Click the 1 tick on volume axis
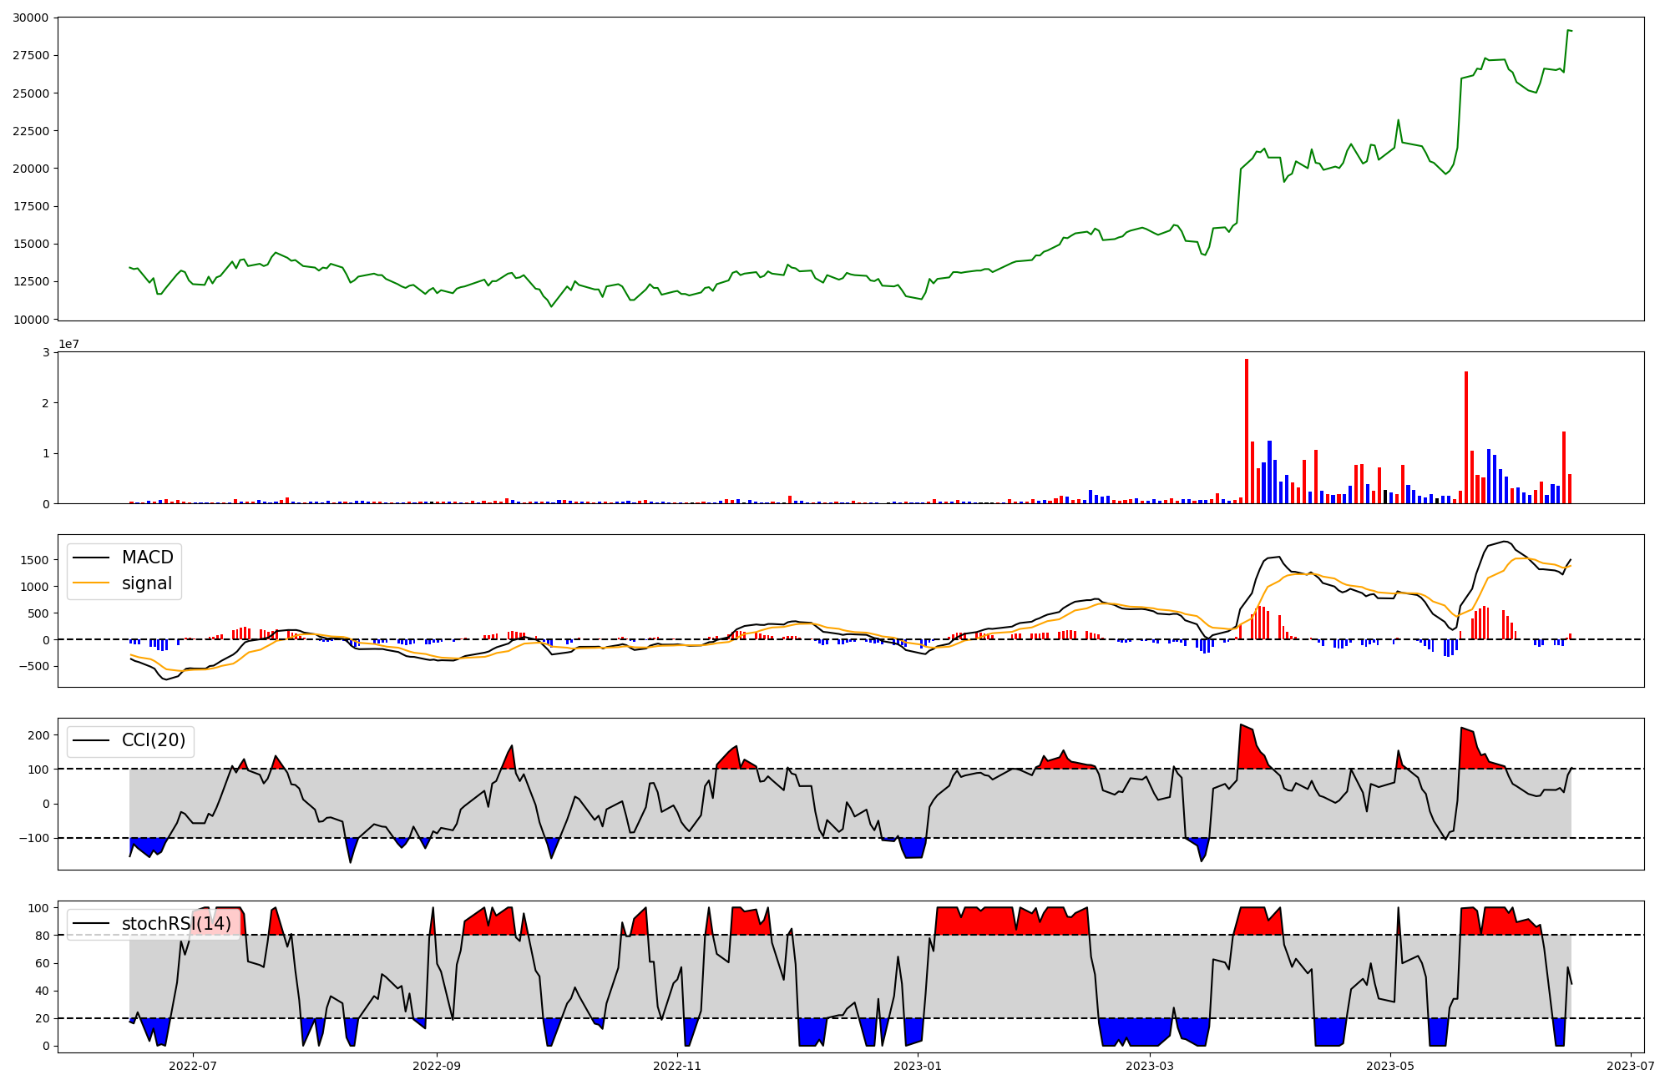Screen dimensions: 1670x1085 pyautogui.click(x=47, y=453)
